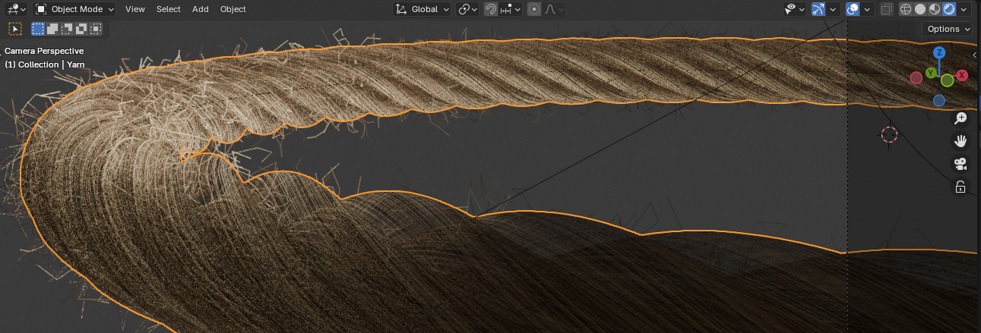Open proportional editing falloff dropdown
Image resolution: width=981 pixels, height=333 pixels.
[553, 9]
